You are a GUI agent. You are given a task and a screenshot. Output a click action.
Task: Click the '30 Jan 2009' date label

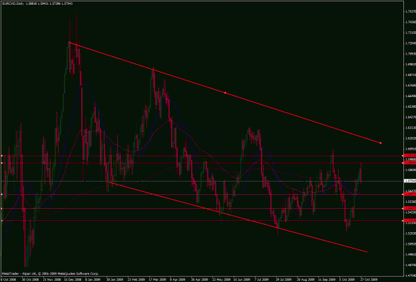coord(114,279)
